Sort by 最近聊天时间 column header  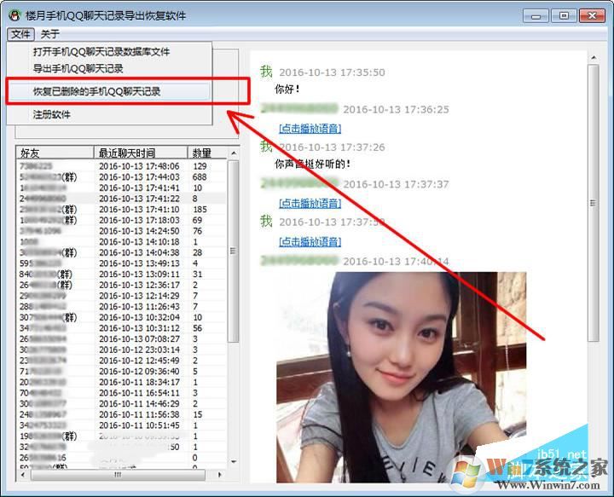pyautogui.click(x=141, y=153)
